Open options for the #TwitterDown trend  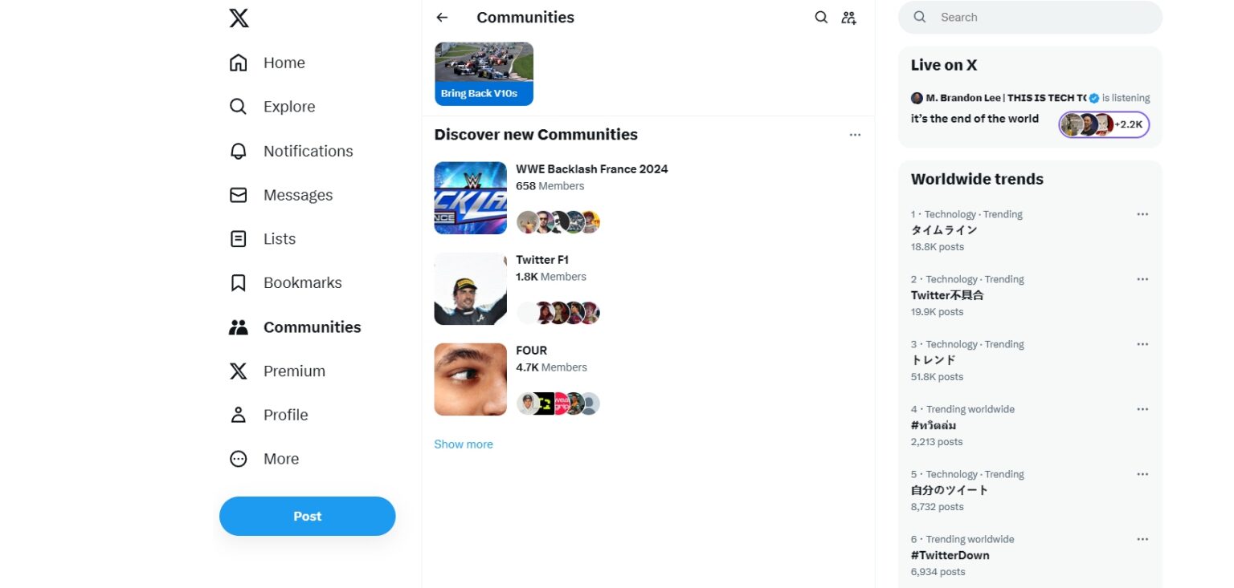tap(1142, 539)
